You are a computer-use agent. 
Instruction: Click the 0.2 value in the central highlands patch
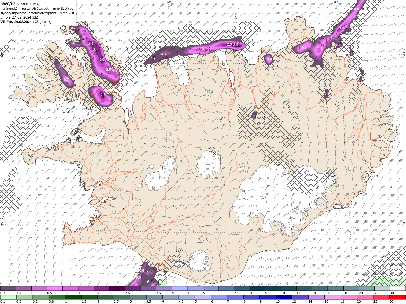253,116
